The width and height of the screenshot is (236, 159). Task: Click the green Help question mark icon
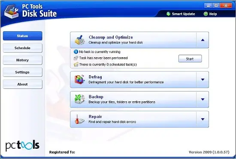(x=206, y=14)
